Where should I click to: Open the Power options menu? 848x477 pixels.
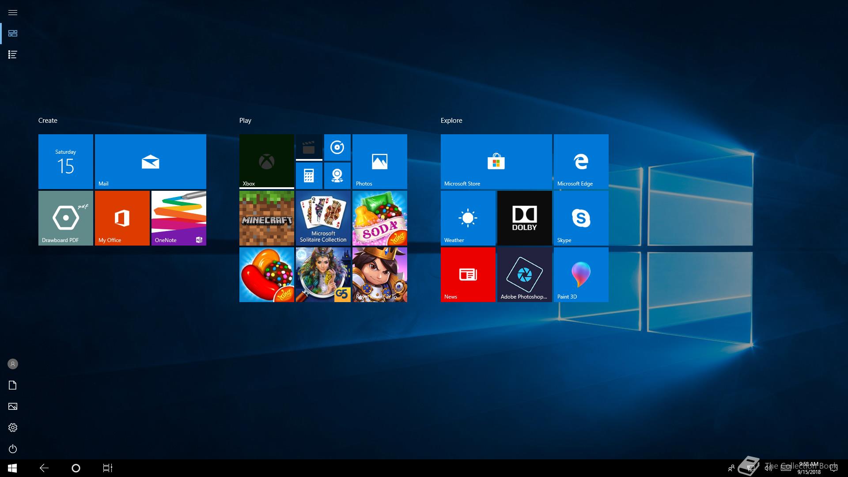pyautogui.click(x=13, y=449)
